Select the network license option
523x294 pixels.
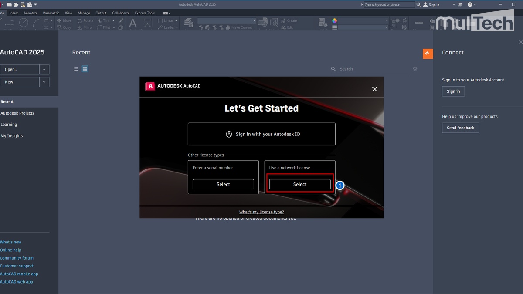(299, 184)
